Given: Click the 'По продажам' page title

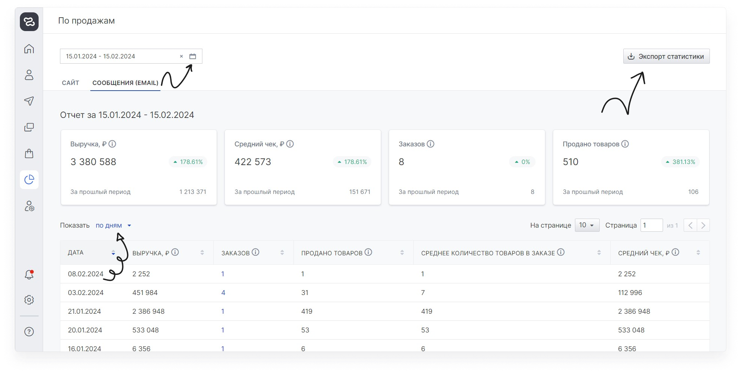Looking at the screenshot, I should tap(87, 21).
